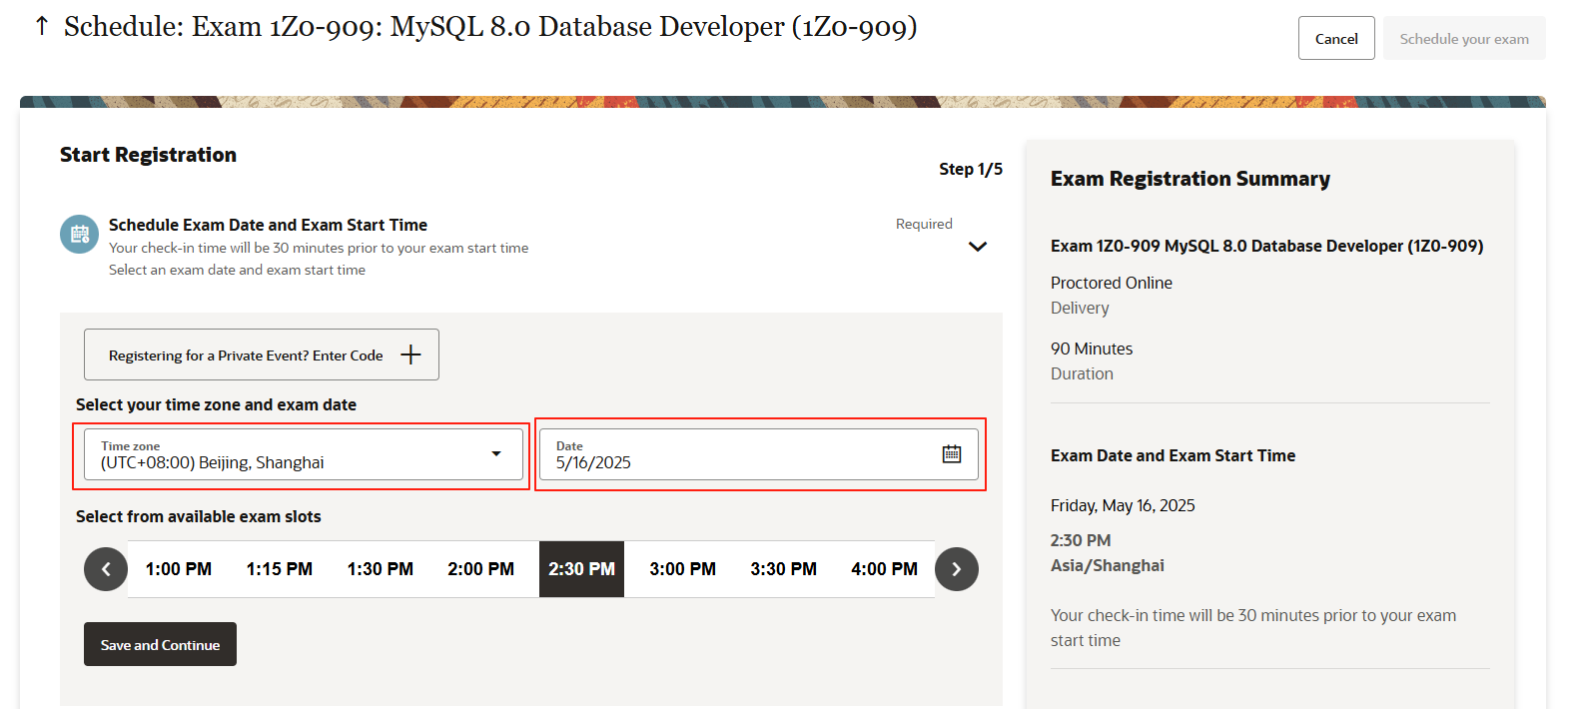Click the Exam Registration Summary heading
Image resolution: width=1575 pixels, height=709 pixels.
[x=1190, y=179]
